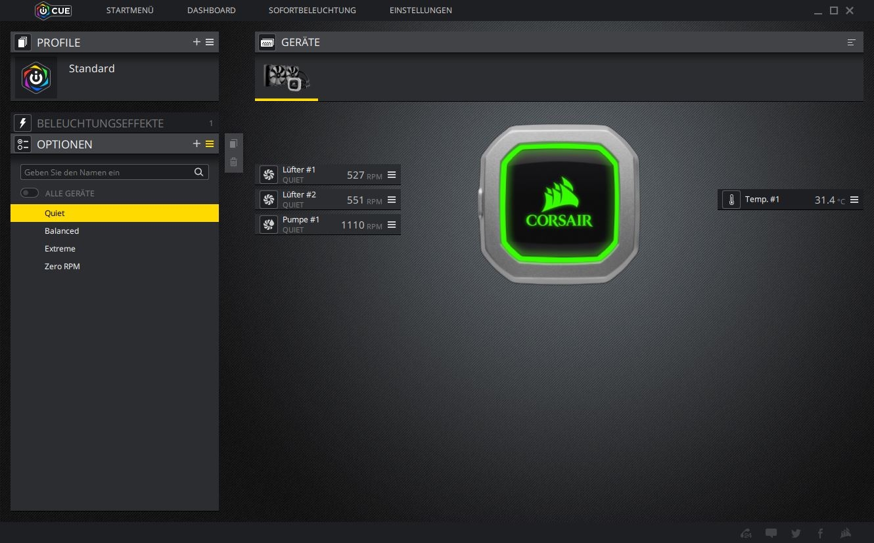Image resolution: width=874 pixels, height=543 pixels.
Task: Select the Balanced cooling preset
Action: coord(114,230)
